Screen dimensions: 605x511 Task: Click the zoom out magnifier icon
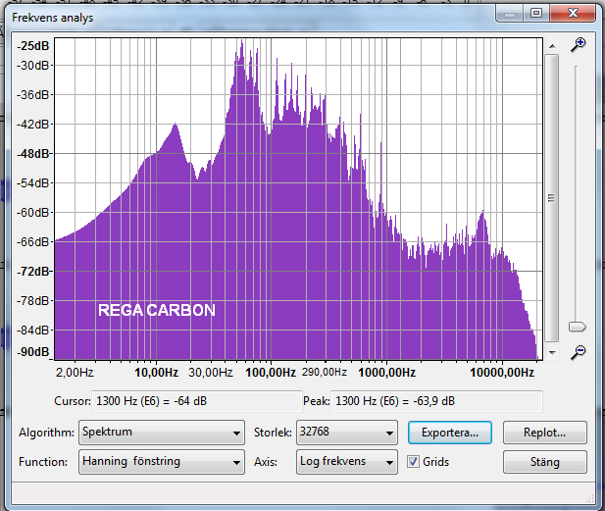[x=578, y=352]
